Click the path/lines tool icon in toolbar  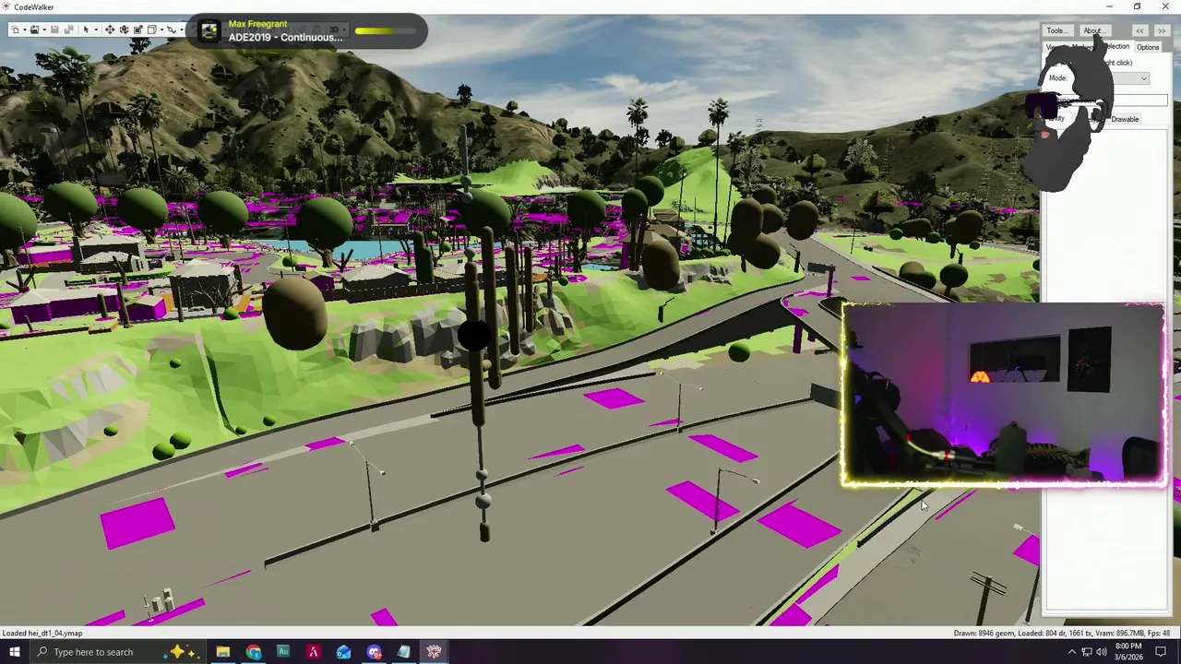[172, 30]
